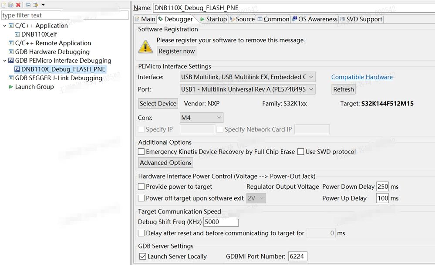The width and height of the screenshot is (435, 265).
Task: Click the Vendor: NXP text
Action: pos(202,104)
